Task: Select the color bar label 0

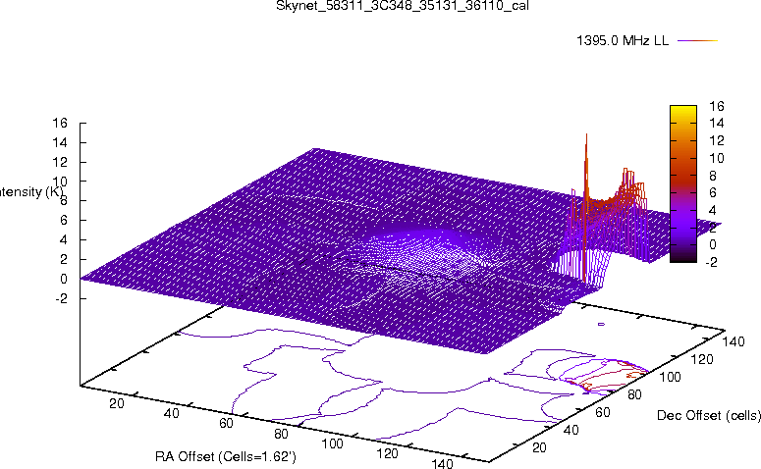Action: coord(713,244)
